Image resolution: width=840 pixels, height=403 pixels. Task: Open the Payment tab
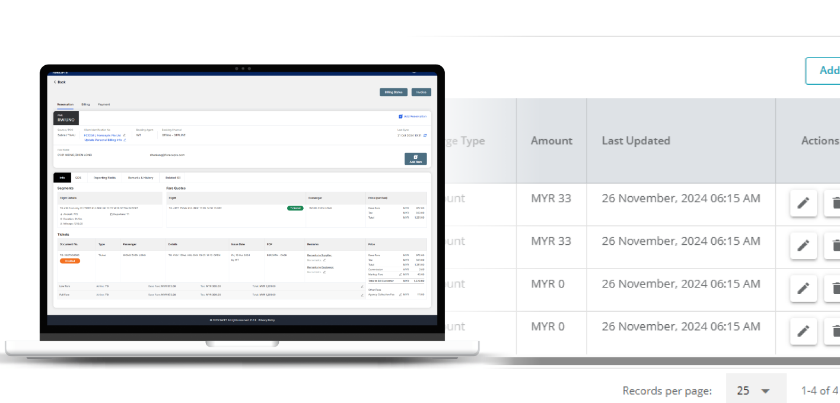(x=104, y=104)
